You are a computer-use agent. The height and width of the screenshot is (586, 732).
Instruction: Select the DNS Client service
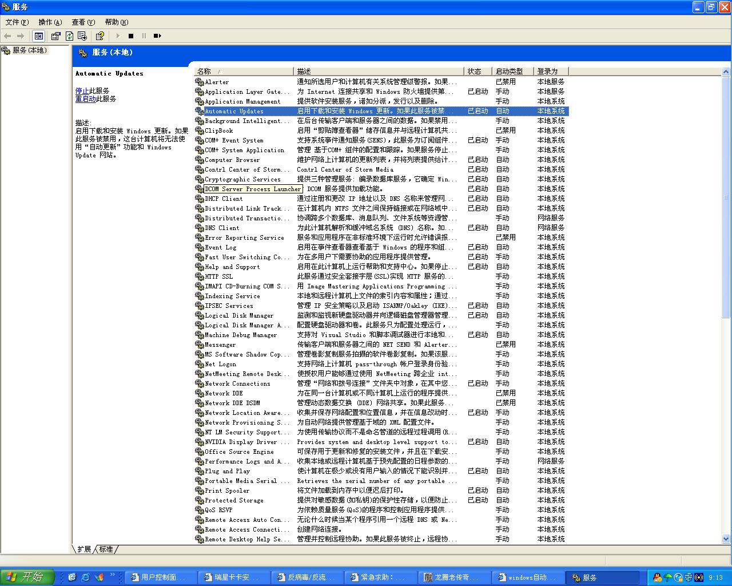click(x=381, y=228)
